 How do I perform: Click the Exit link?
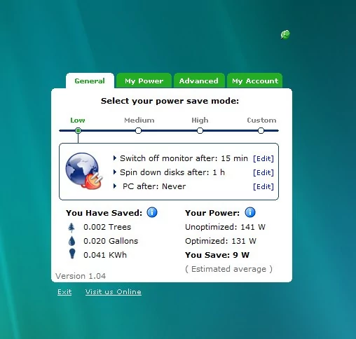[64, 292]
